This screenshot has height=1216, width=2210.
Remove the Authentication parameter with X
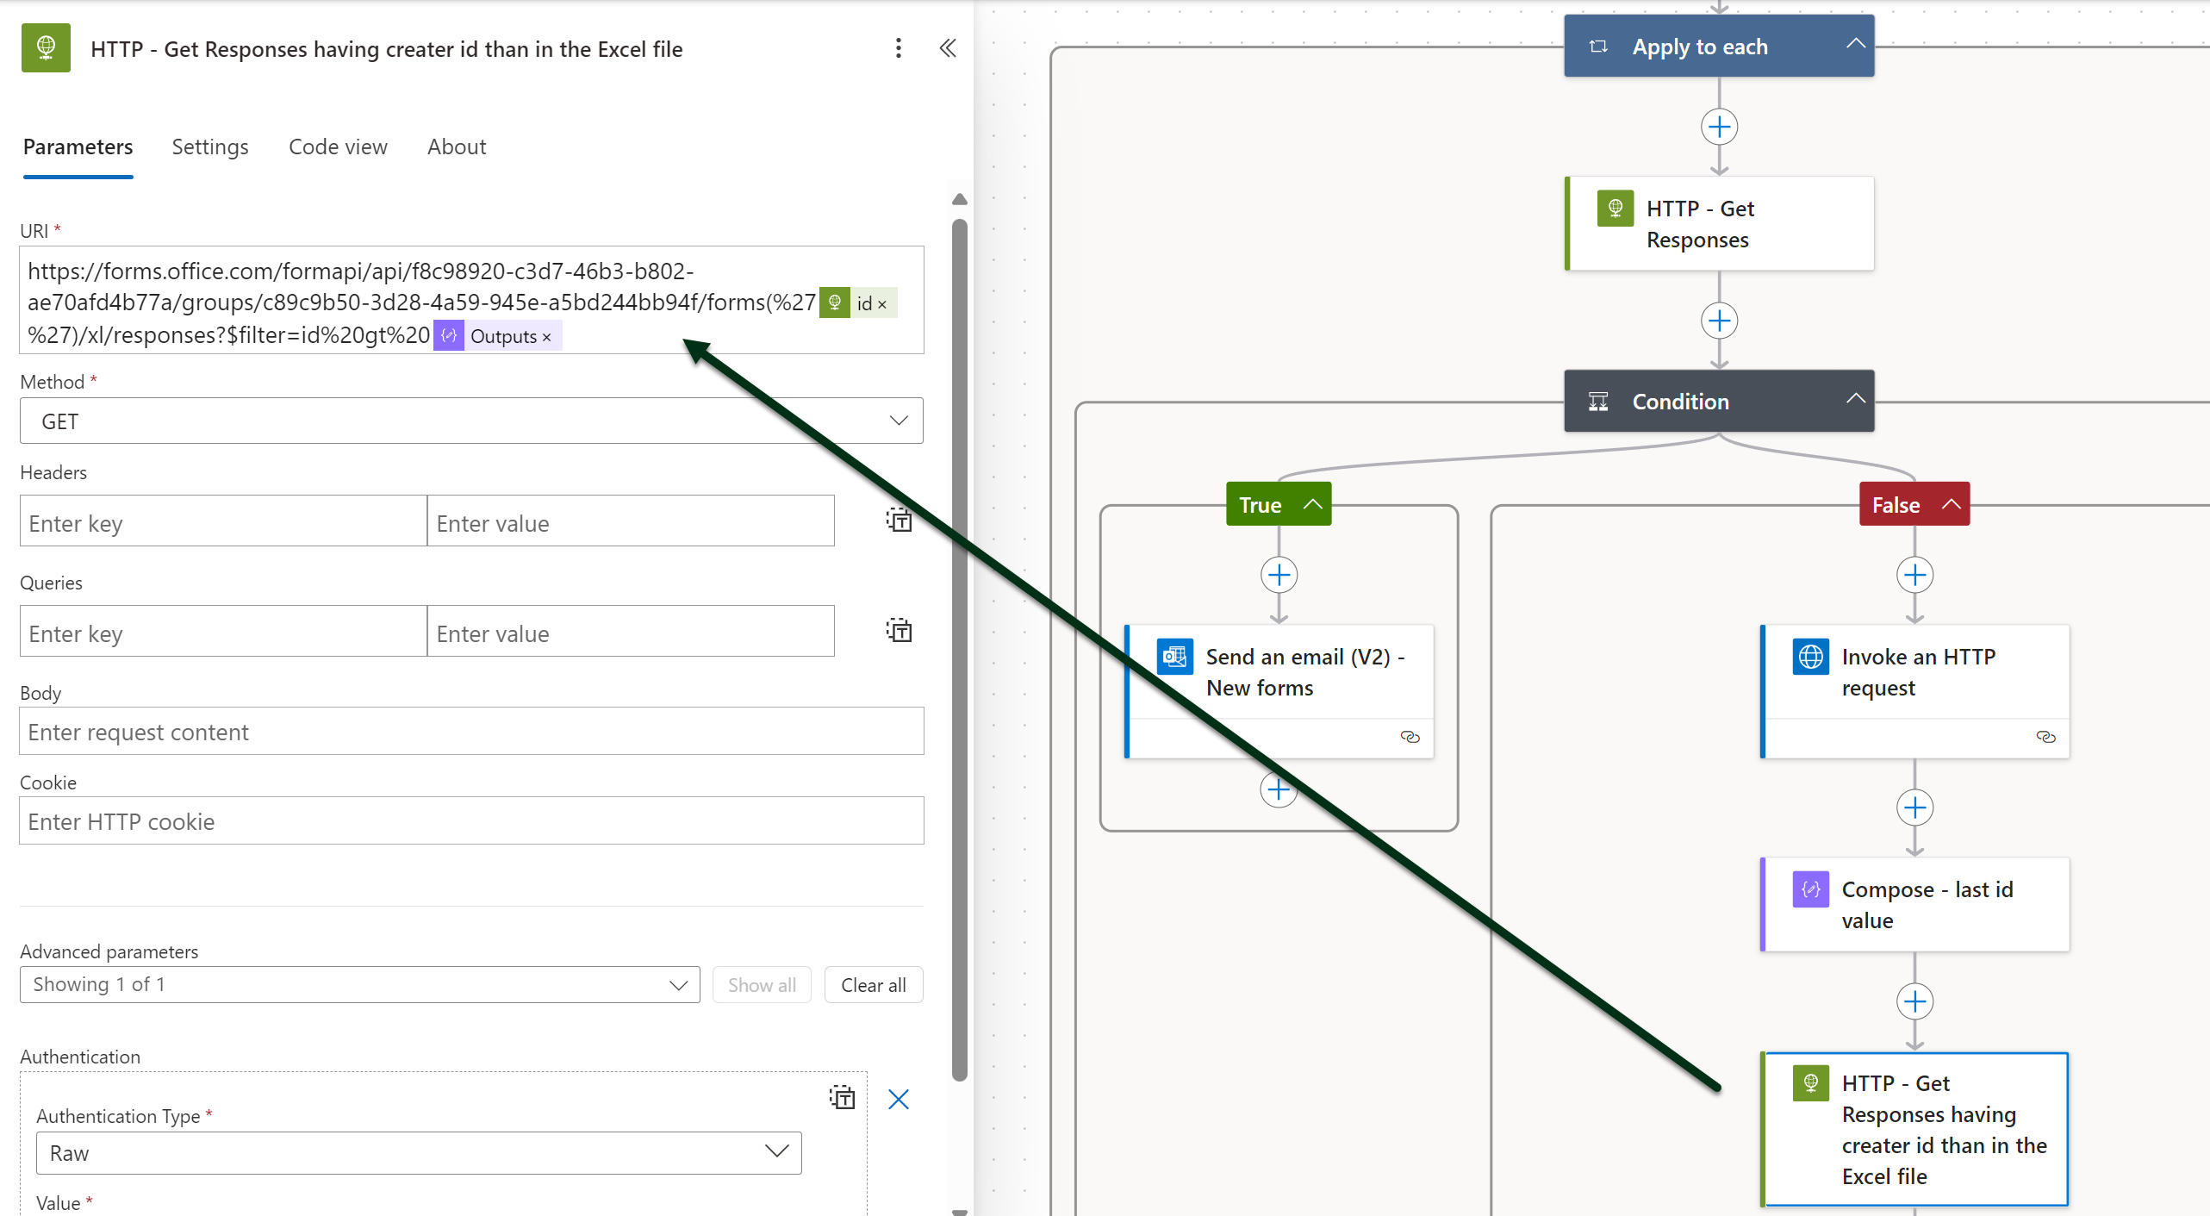(898, 1099)
